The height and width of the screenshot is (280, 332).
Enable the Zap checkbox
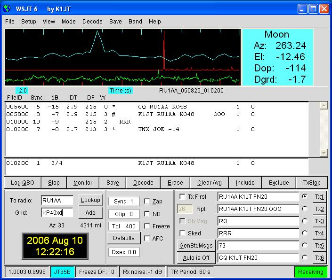[x=147, y=202]
